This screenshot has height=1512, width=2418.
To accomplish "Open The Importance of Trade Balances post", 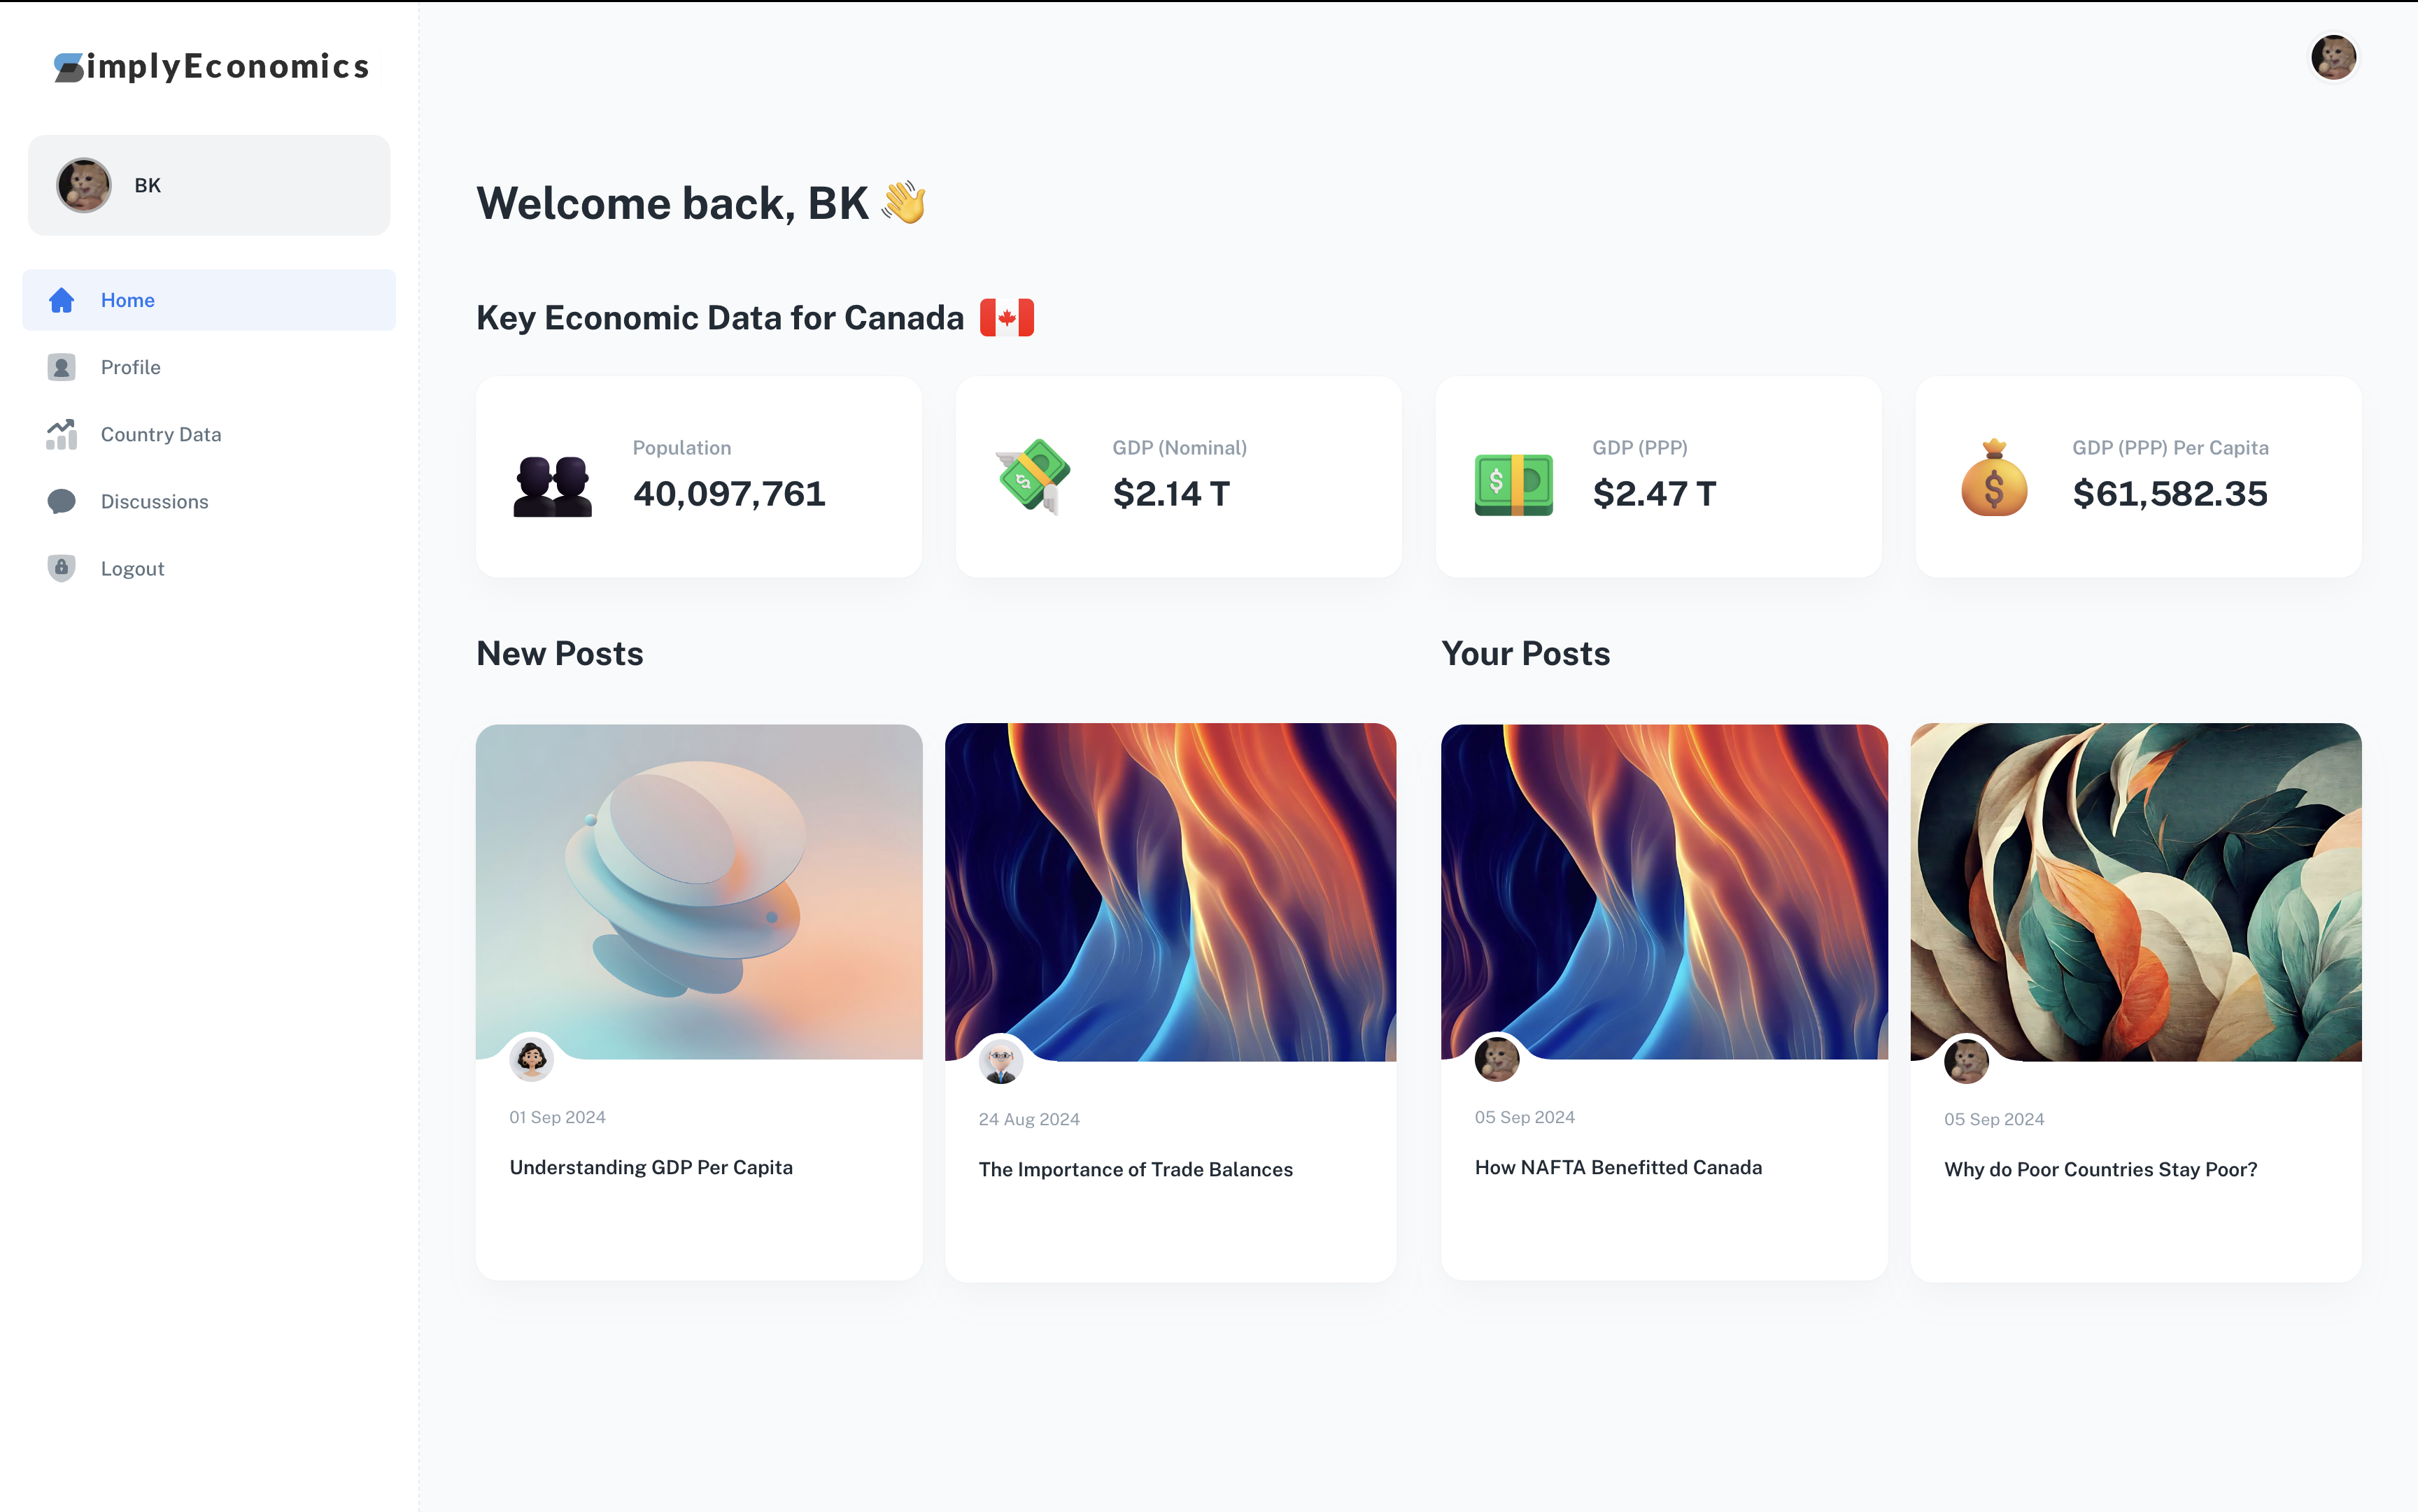I will click(x=1136, y=1169).
